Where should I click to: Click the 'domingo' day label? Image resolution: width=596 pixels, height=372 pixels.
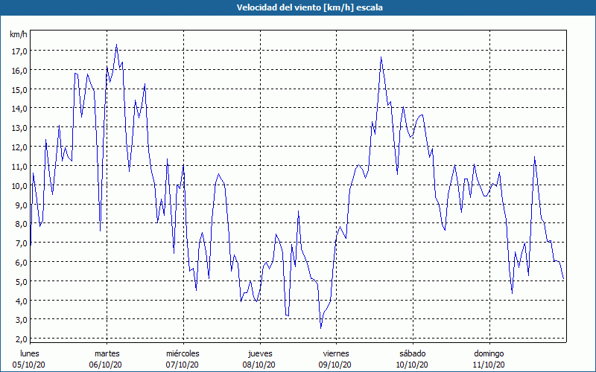489,353
